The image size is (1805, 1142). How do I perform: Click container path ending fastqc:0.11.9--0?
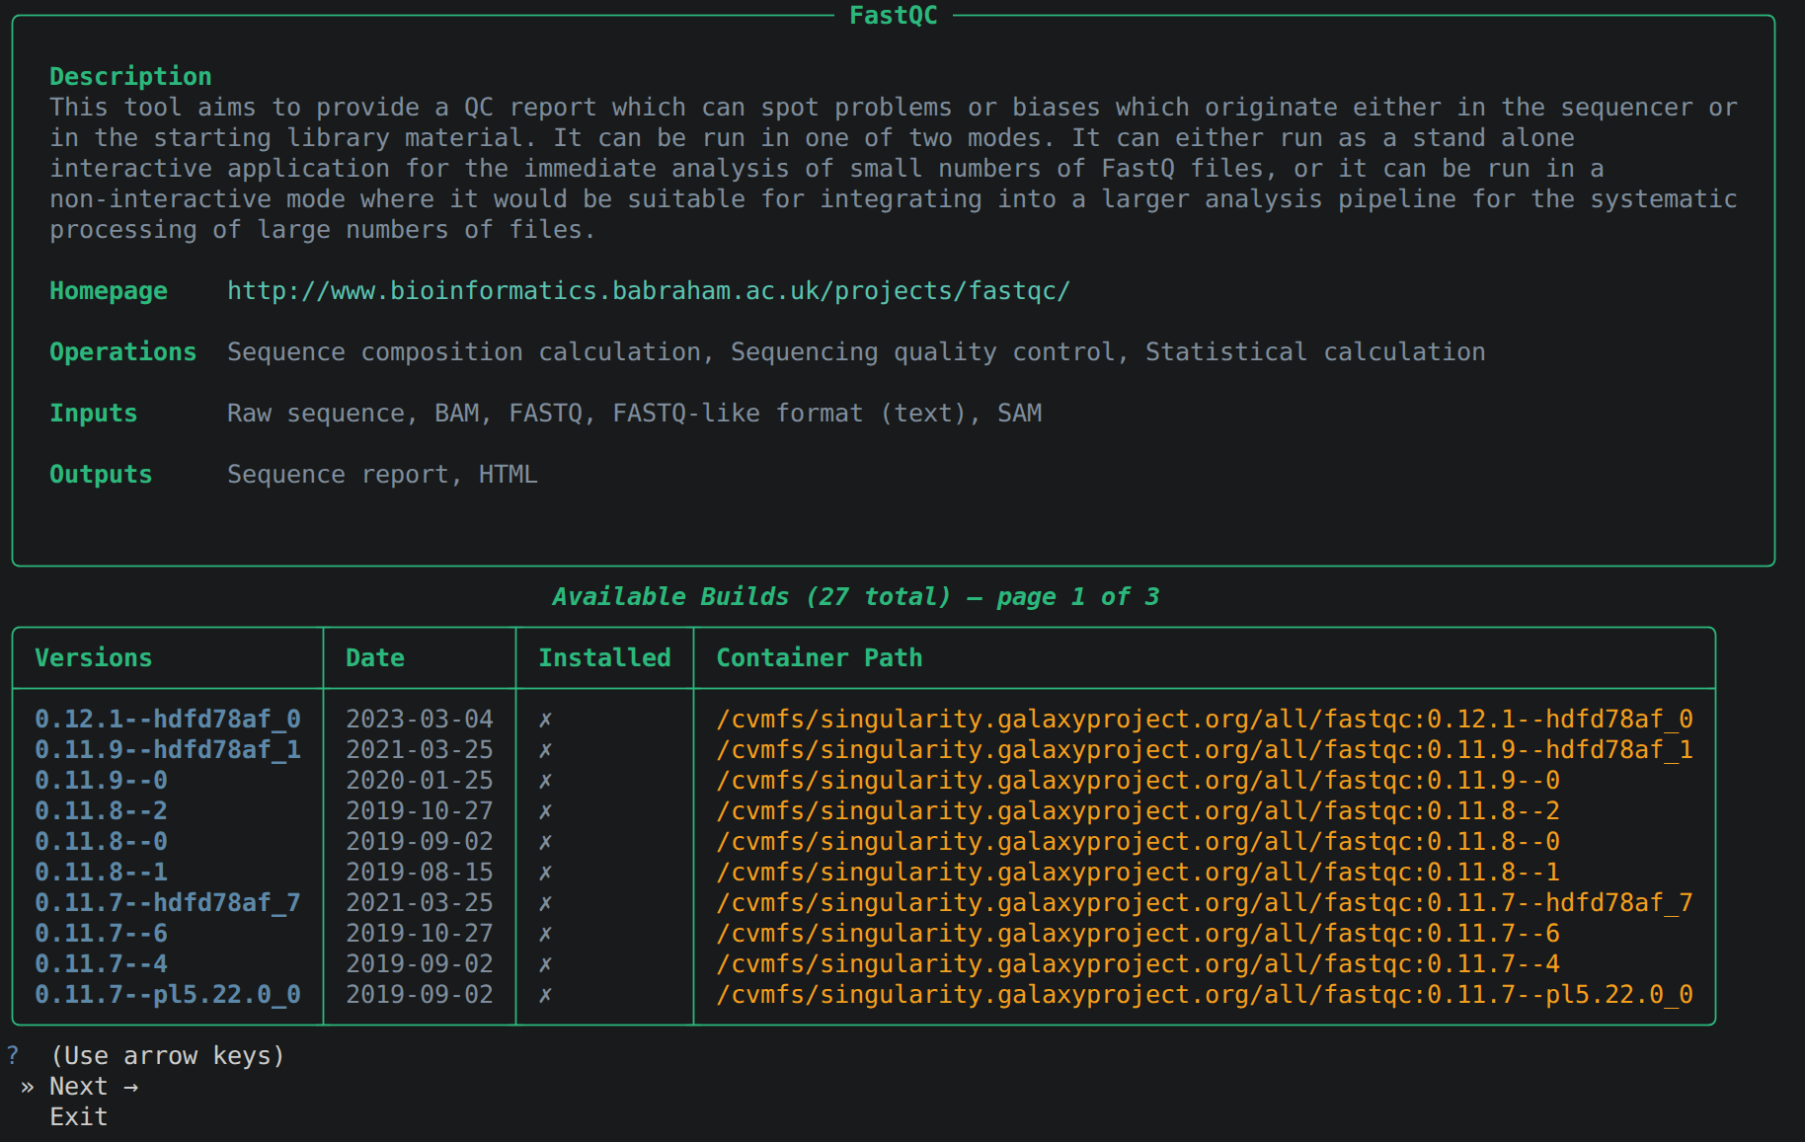coord(1138,781)
